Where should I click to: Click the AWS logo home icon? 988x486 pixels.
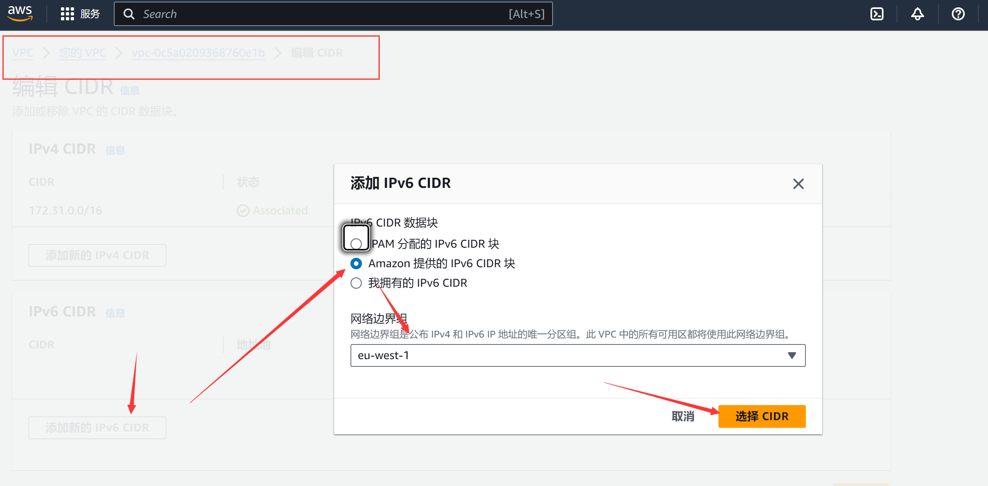pyautogui.click(x=20, y=13)
